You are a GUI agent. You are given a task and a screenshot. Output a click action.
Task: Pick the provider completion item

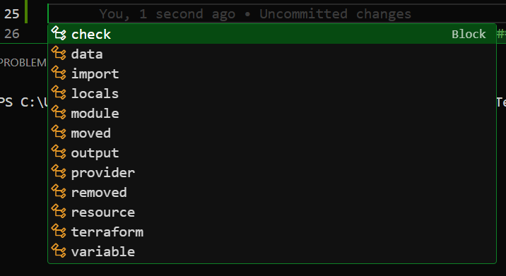(271, 172)
